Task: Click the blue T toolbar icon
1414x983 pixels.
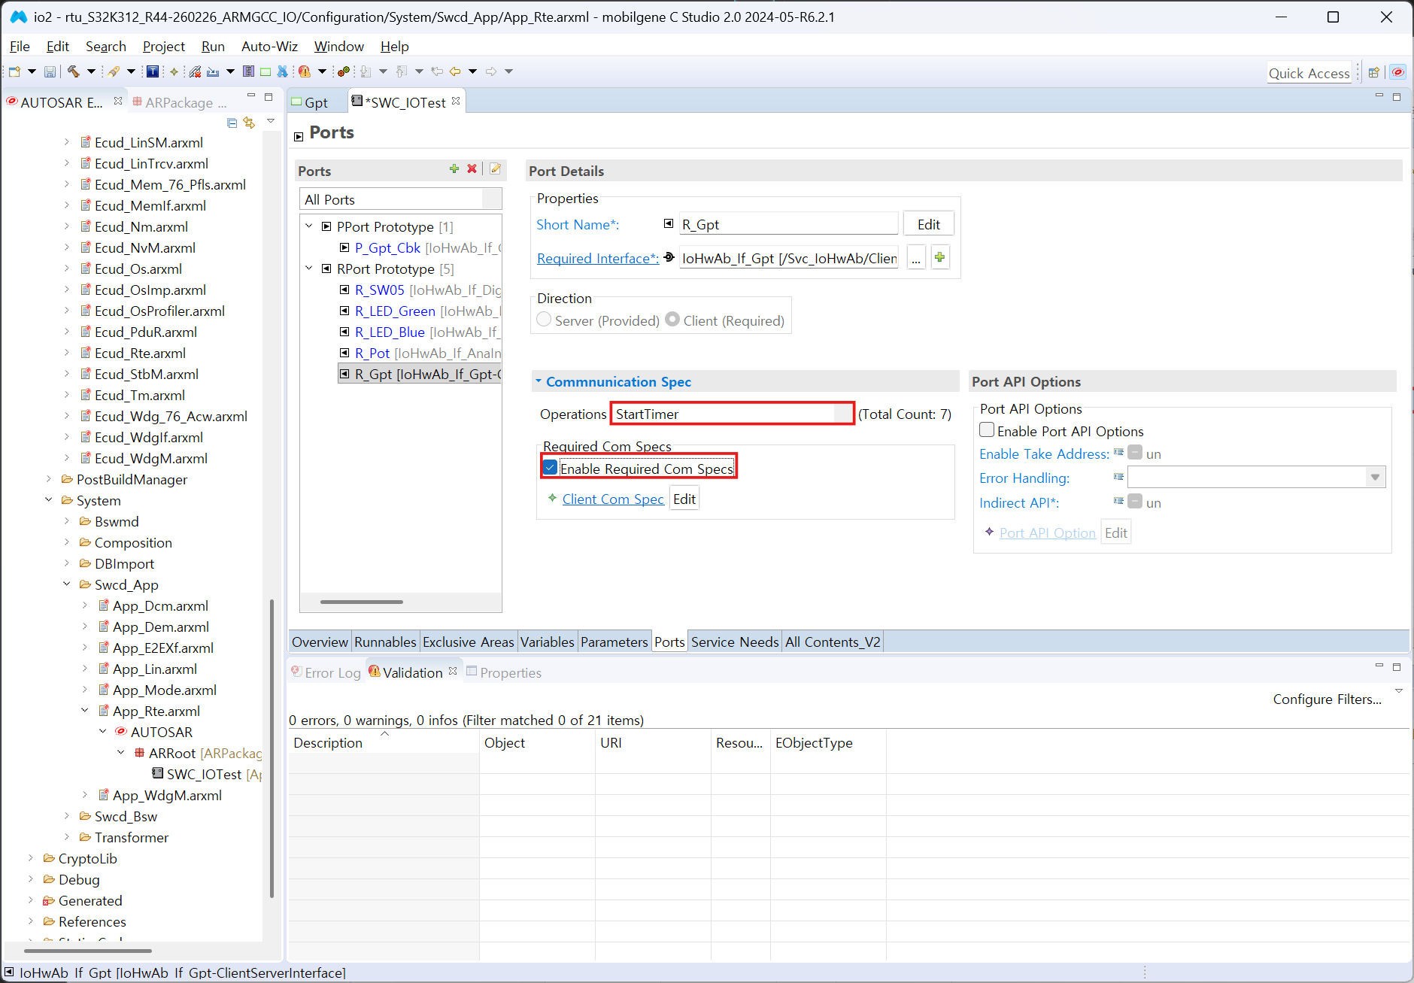Action: point(153,71)
